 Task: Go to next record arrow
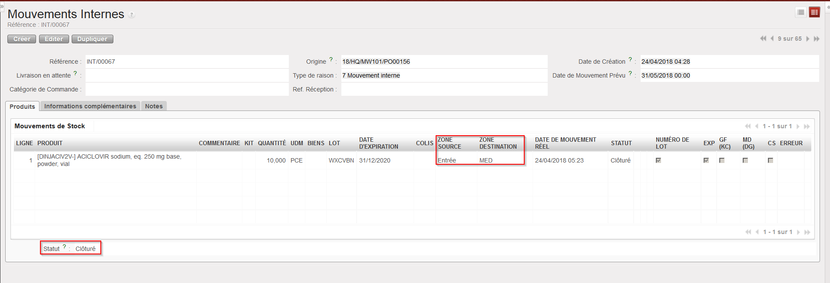[808, 39]
